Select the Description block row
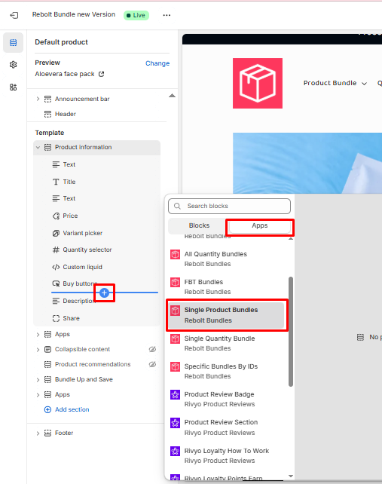The width and height of the screenshot is (382, 484). click(x=97, y=301)
